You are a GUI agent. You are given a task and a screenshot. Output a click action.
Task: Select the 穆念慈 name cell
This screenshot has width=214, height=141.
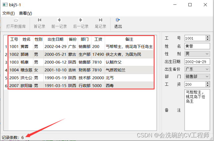27,70
